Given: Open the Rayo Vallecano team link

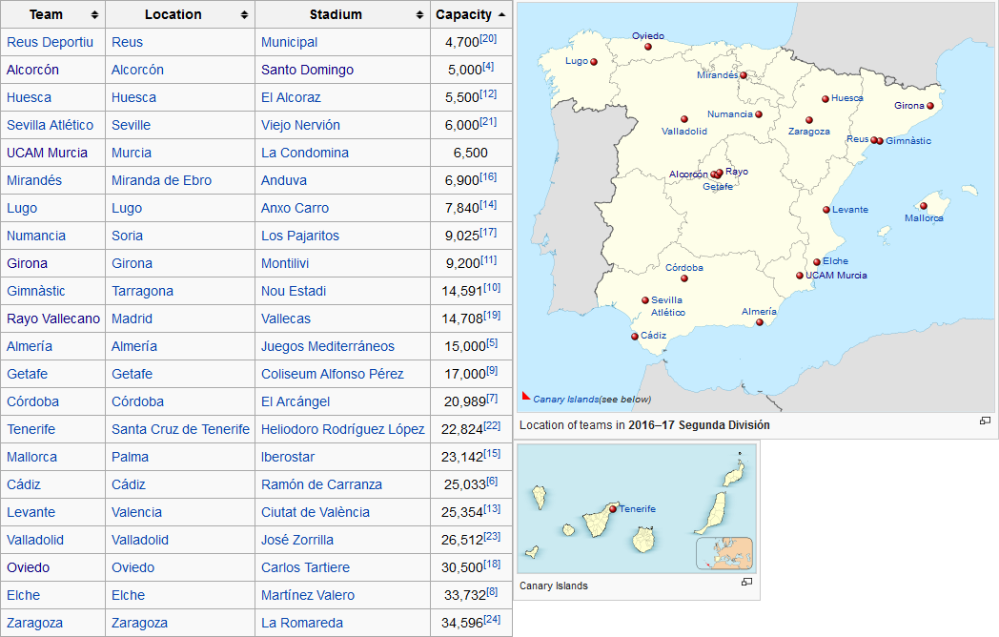Looking at the screenshot, I should pos(52,318).
